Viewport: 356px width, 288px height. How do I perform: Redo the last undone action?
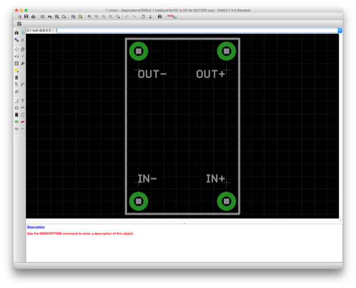(134, 17)
